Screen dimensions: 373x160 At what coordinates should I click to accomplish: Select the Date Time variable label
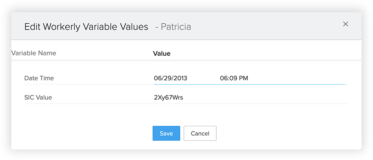[39, 78]
